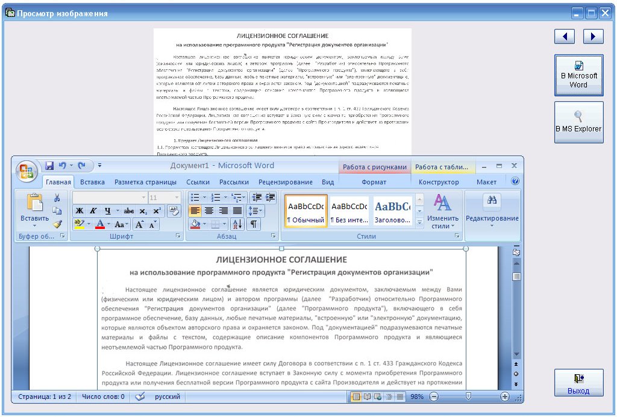The width and height of the screenshot is (617, 417).
Task: Cut selection with the scissors icon
Action: coord(57,198)
